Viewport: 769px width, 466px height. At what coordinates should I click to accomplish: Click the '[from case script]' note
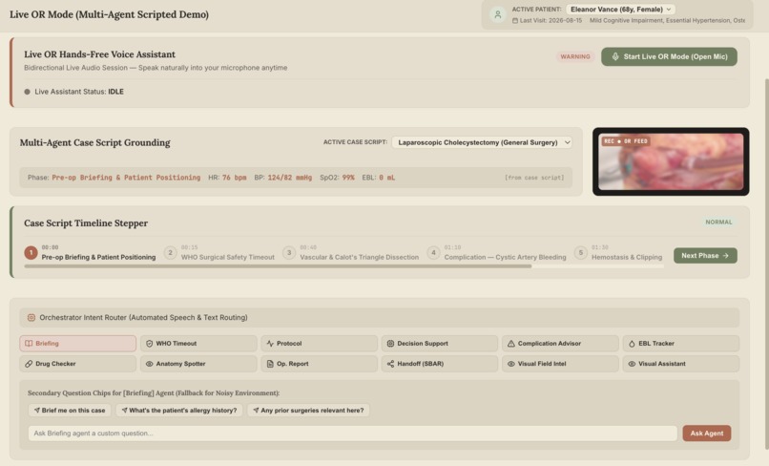point(534,178)
